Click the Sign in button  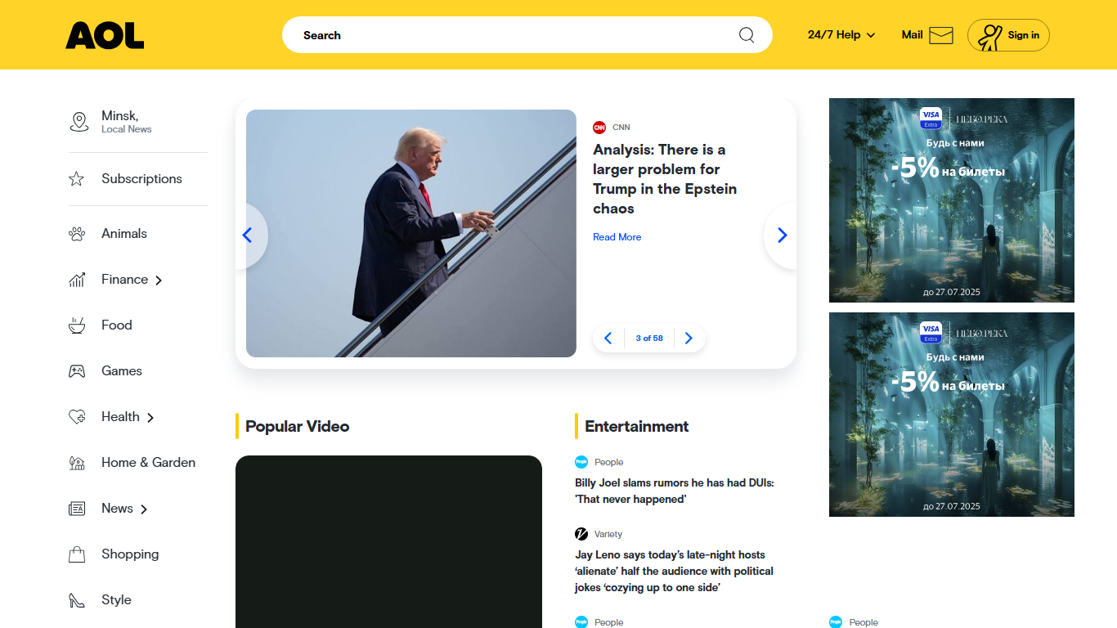(x=1008, y=35)
